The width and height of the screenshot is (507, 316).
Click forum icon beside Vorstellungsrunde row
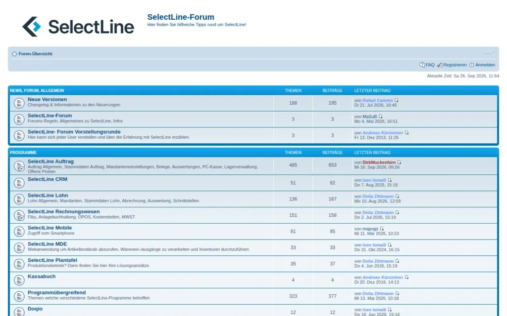pyautogui.click(x=19, y=135)
